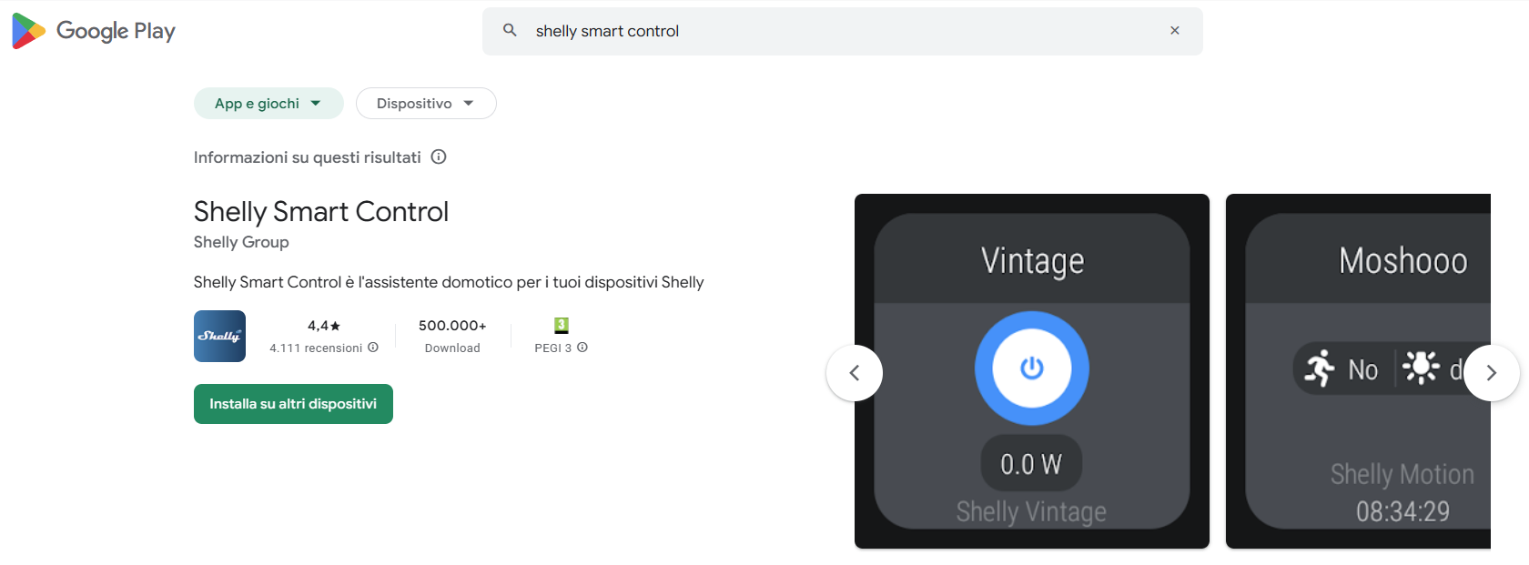Open the Moshooo screenshot thumbnail
The height and width of the screenshot is (565, 1529).
pos(1358,371)
